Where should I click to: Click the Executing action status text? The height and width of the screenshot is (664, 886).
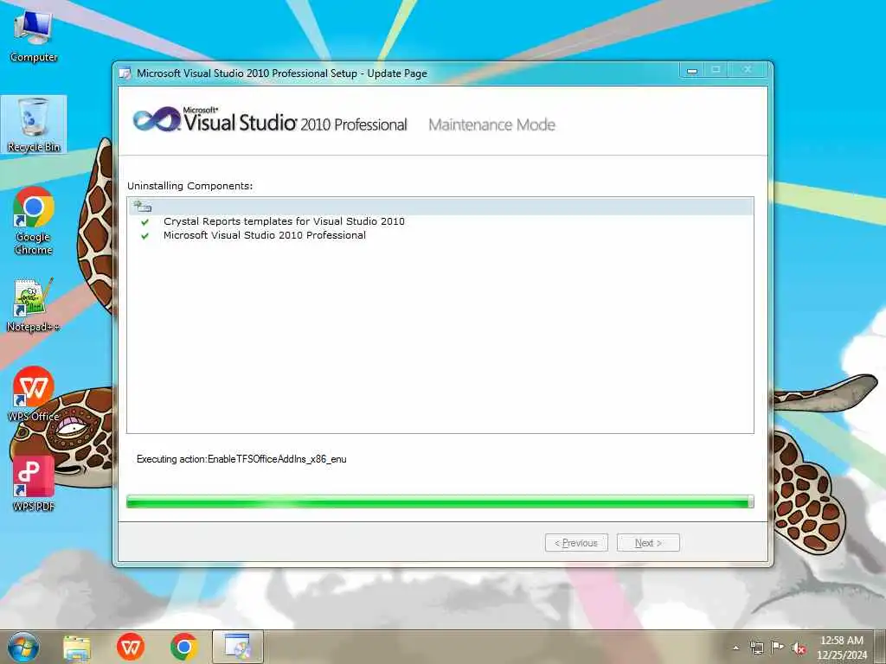pos(241,459)
